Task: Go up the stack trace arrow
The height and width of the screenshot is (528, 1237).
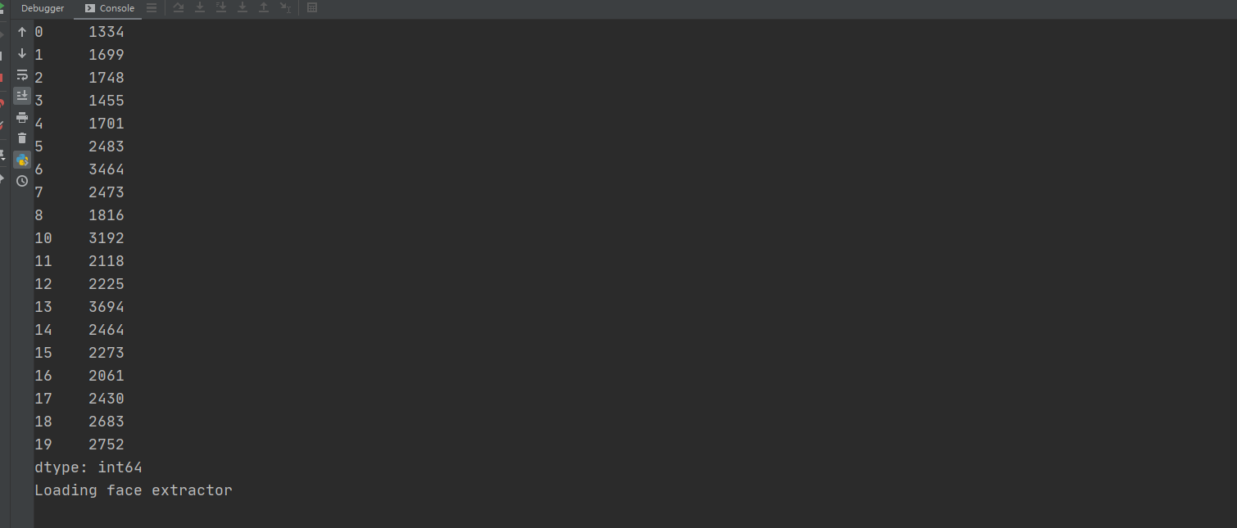Action: click(22, 33)
